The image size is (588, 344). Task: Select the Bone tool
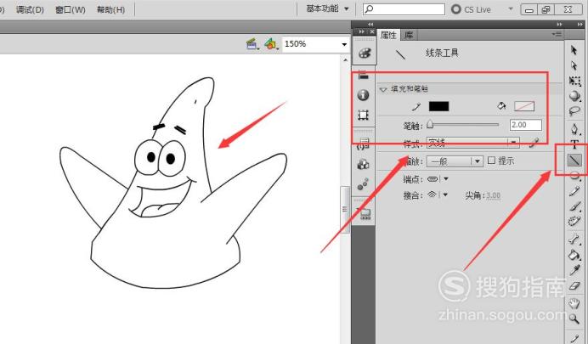[574, 239]
